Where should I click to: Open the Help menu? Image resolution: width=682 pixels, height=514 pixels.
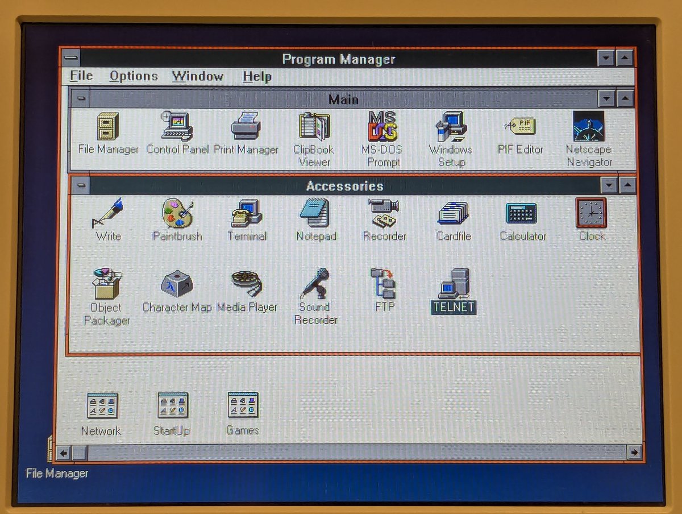tap(257, 76)
